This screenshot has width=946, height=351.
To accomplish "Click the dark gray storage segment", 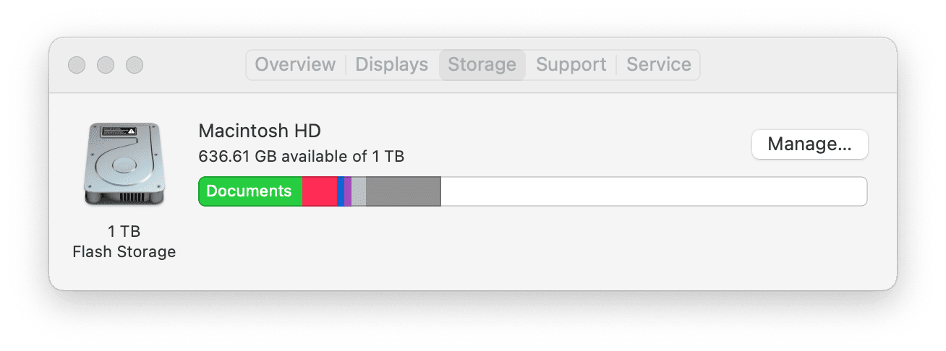I will 403,191.
